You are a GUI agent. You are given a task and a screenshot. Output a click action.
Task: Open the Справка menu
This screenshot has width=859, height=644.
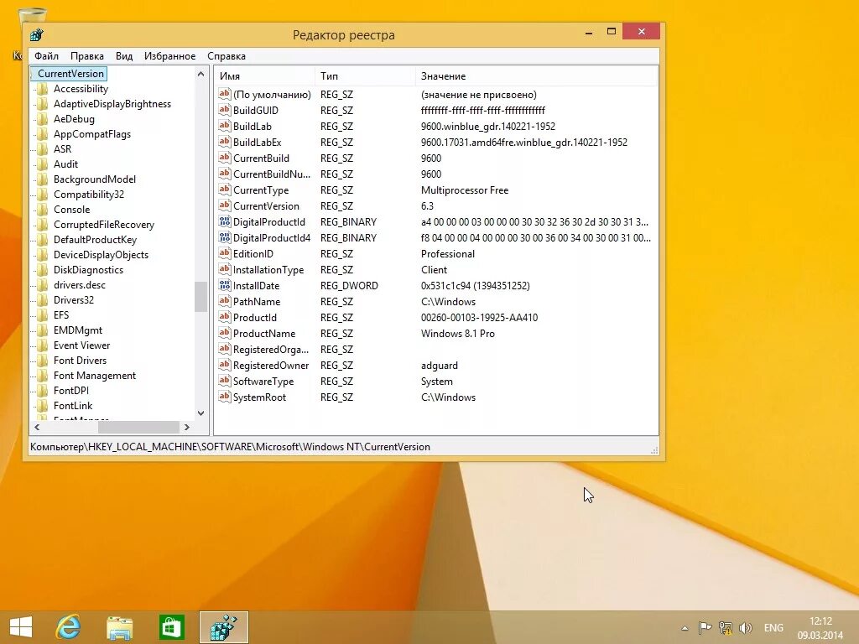tap(226, 56)
